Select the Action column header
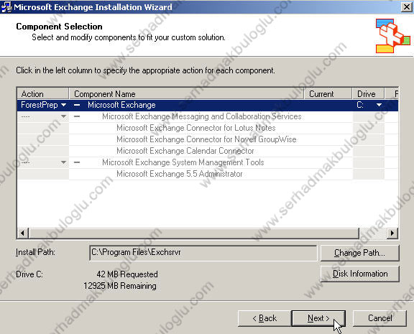414x334 pixels. (43, 94)
